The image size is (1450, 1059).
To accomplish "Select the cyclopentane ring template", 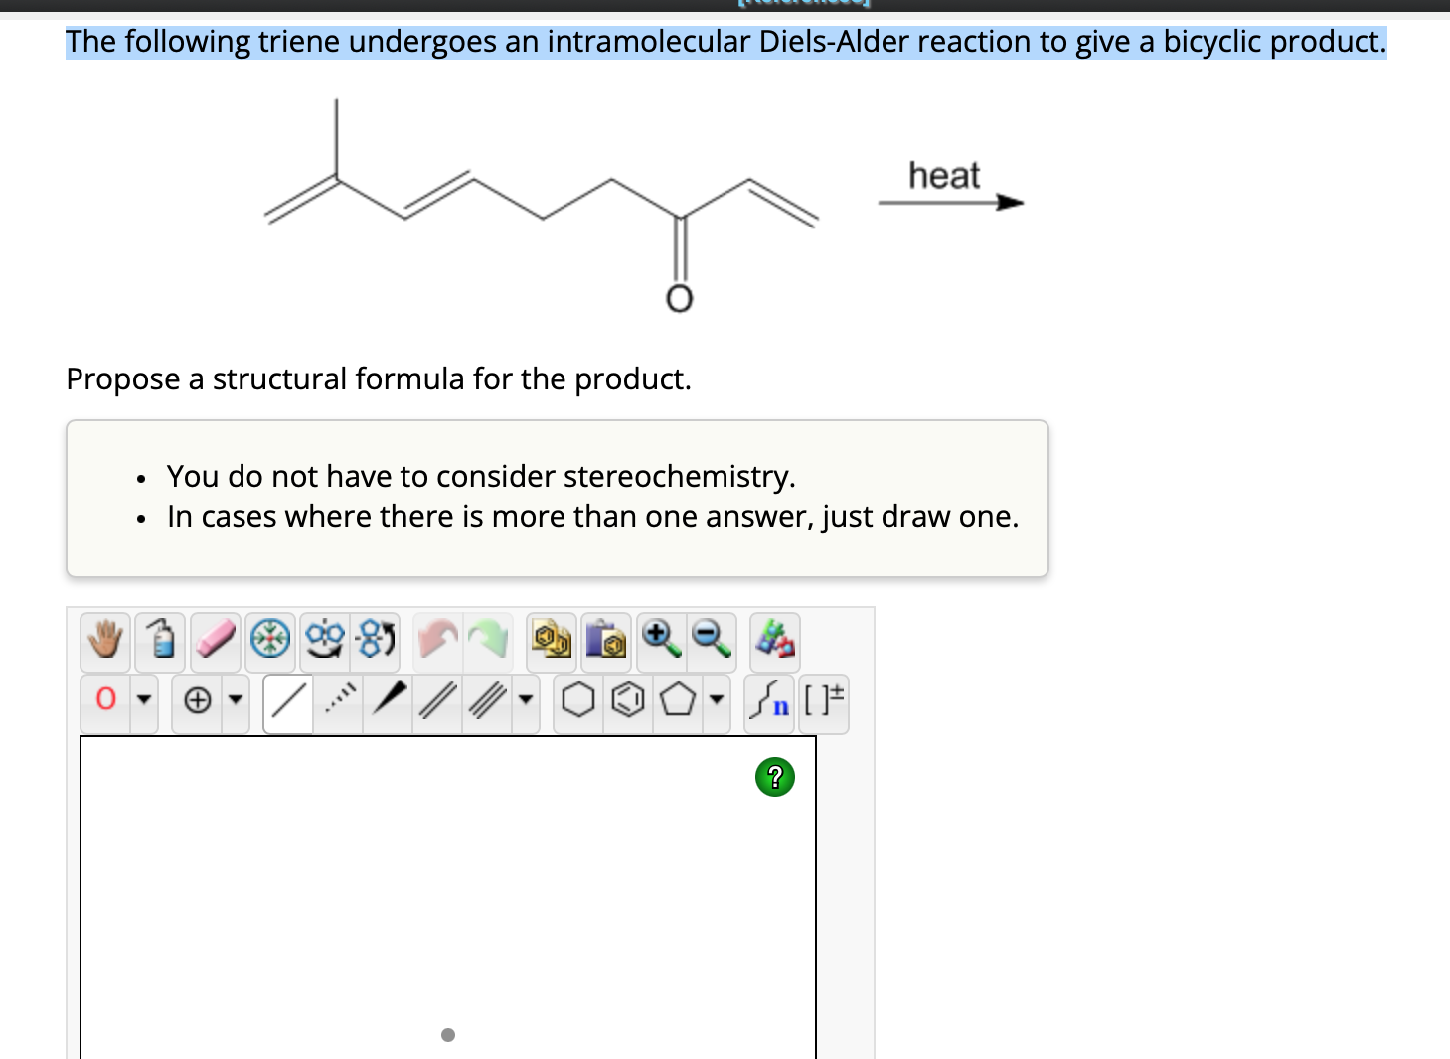I will 676,701.
